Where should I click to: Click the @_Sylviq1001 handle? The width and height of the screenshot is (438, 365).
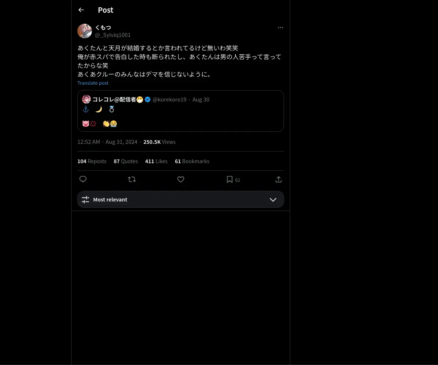tap(113, 35)
